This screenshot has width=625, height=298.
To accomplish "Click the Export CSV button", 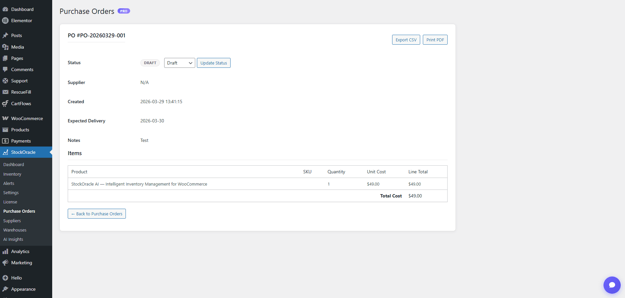I will coord(406,40).
